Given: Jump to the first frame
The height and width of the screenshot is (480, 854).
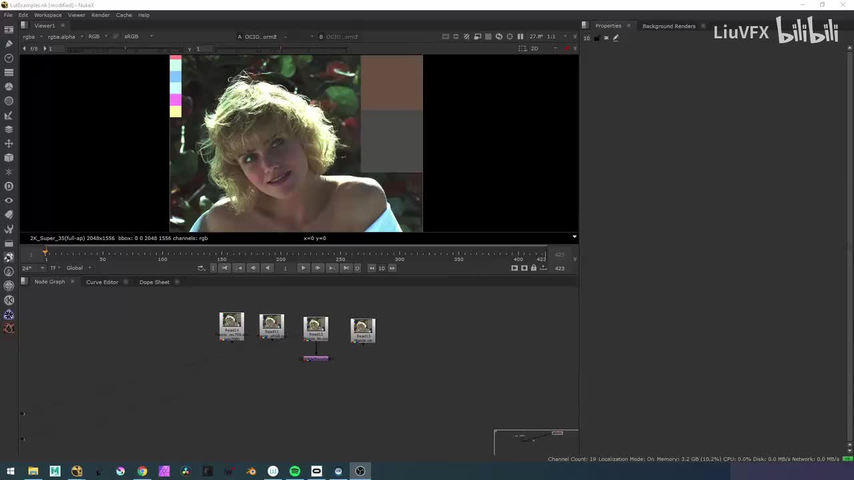Looking at the screenshot, I should [x=224, y=268].
